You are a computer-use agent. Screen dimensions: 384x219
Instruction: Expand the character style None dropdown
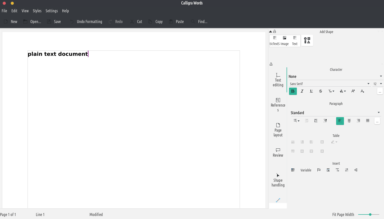(x=380, y=76)
